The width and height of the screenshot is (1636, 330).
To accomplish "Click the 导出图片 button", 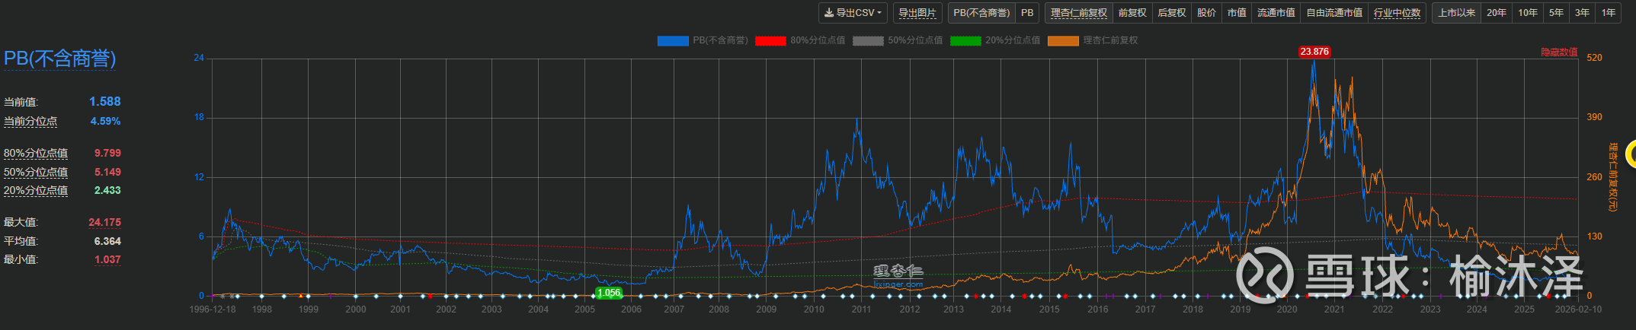I will point(917,13).
